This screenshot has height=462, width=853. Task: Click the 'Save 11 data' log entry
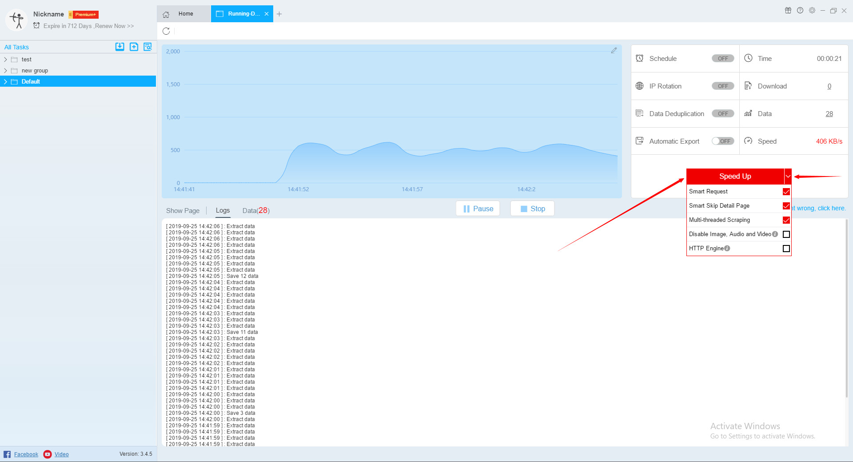tap(212, 332)
